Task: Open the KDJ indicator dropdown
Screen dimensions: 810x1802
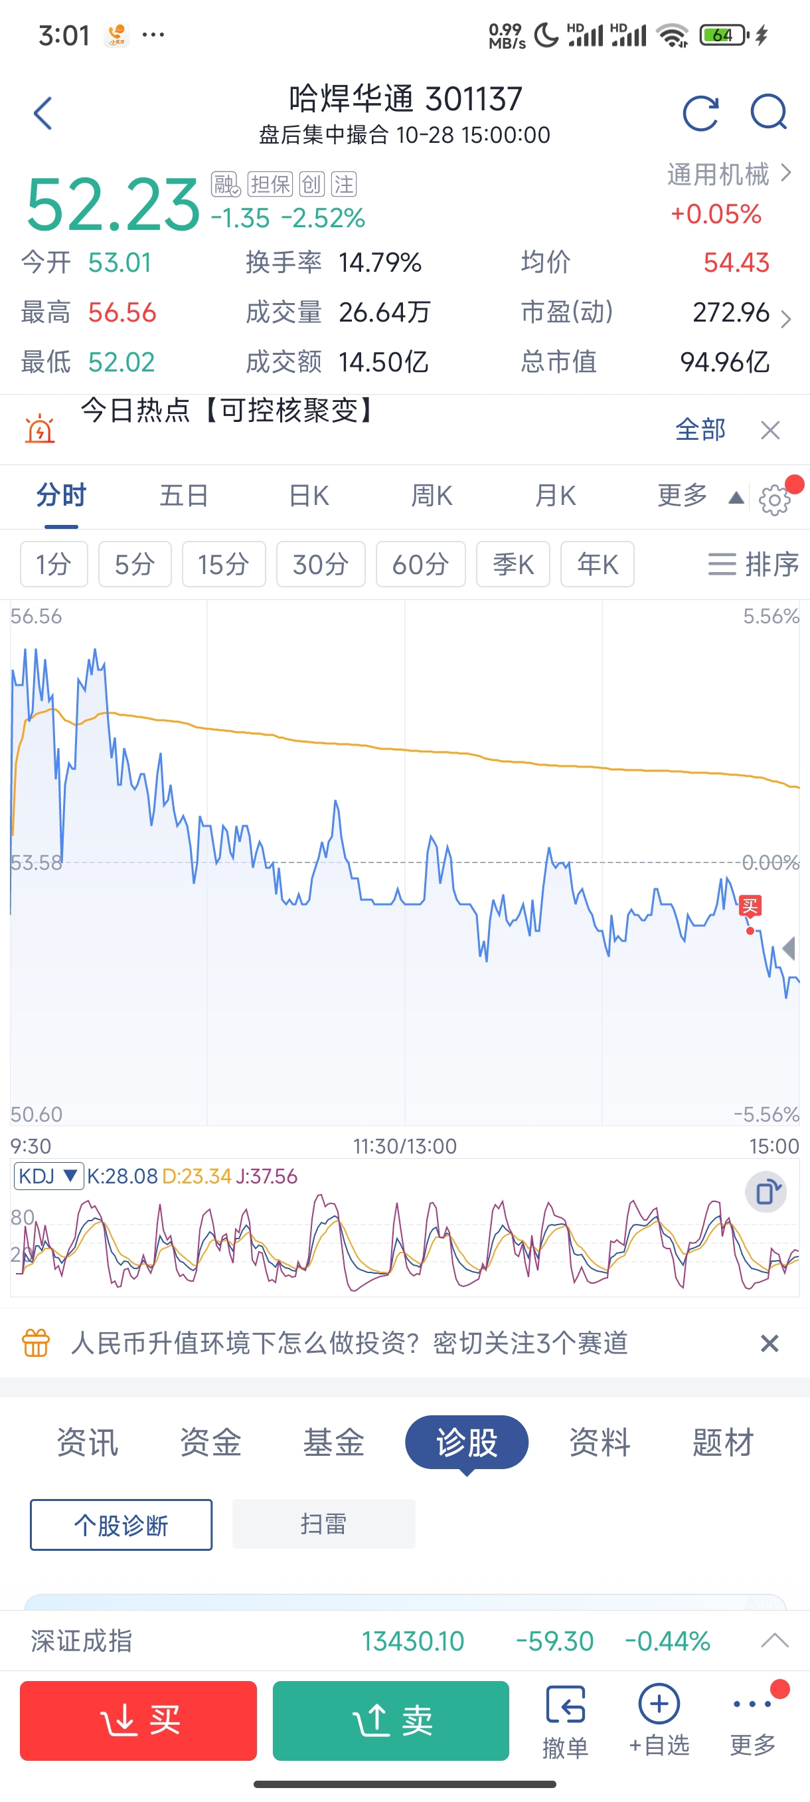Action: click(x=48, y=1176)
